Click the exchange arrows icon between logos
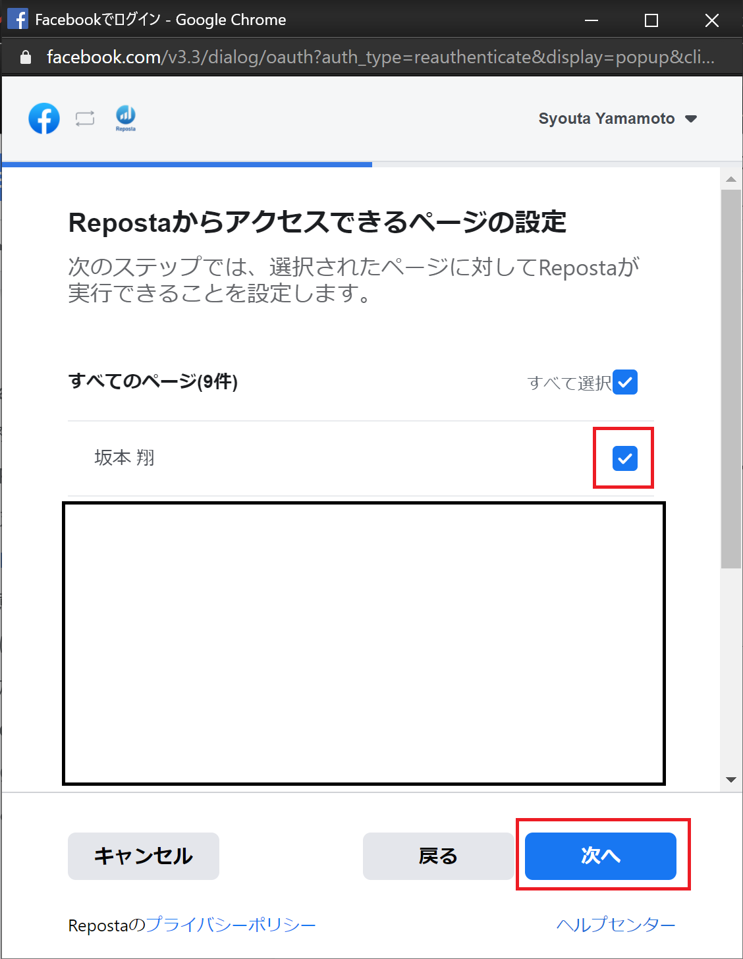 coord(85,119)
